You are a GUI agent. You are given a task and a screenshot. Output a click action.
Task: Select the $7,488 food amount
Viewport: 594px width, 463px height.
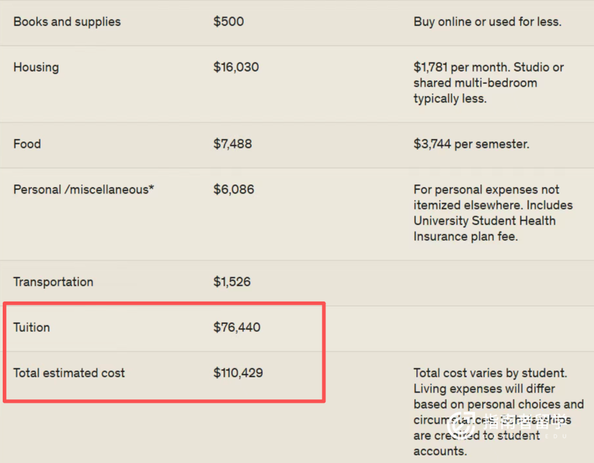coord(233,144)
